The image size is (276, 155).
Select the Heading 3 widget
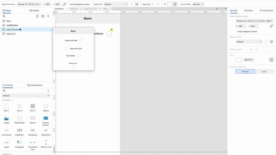[x=46, y=132]
